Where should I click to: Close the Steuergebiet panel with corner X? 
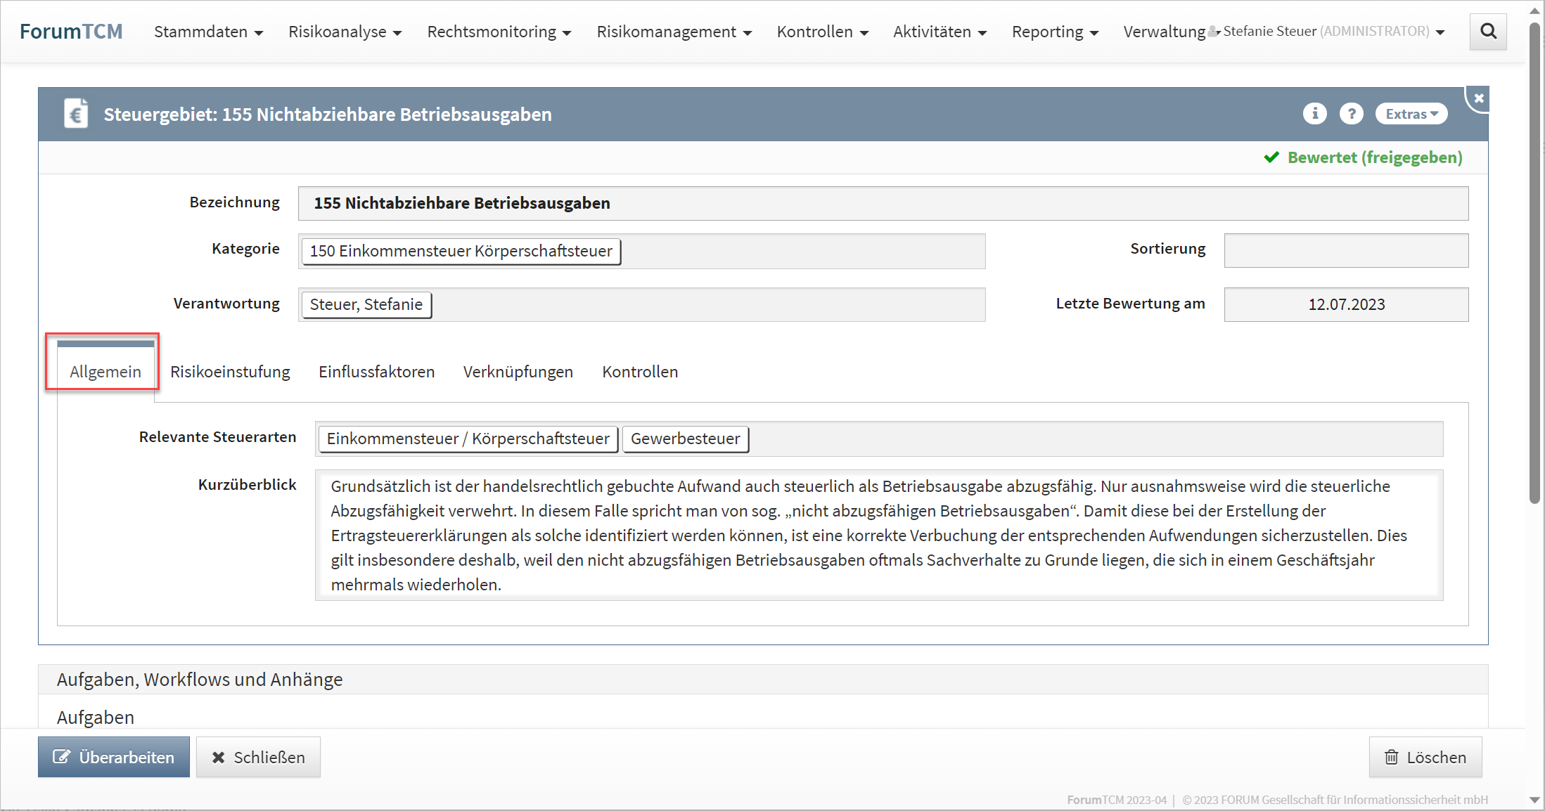pos(1478,99)
